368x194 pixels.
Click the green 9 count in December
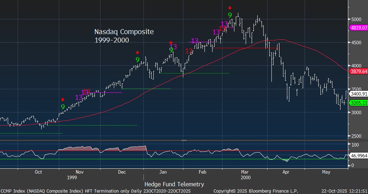[137, 60]
